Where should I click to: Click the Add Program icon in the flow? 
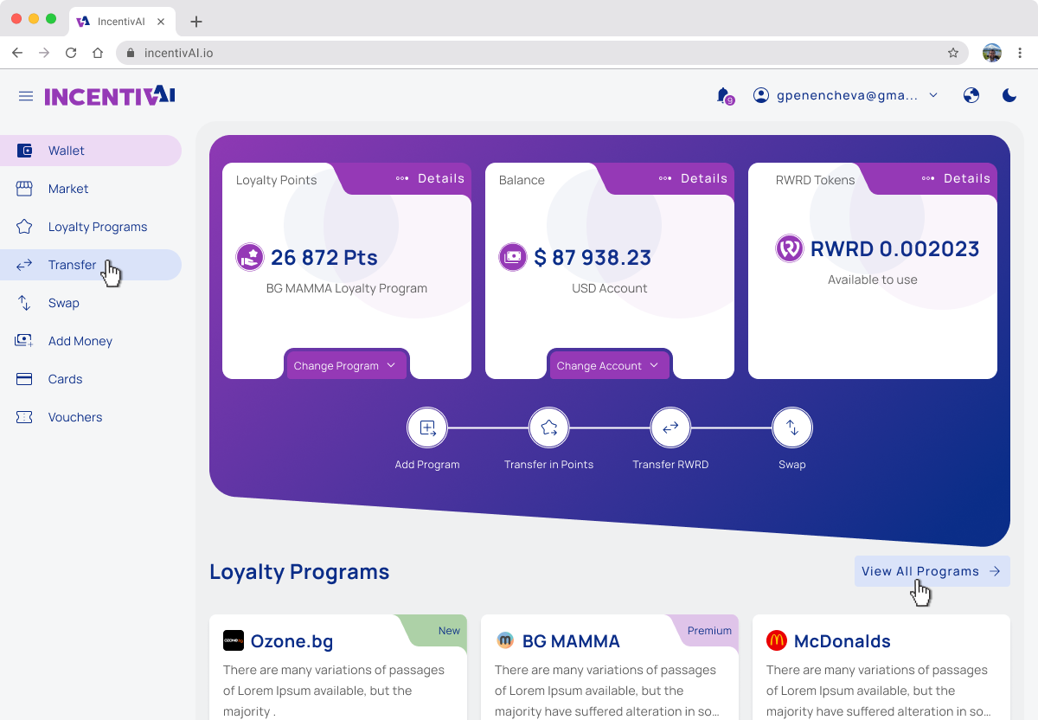tap(427, 427)
